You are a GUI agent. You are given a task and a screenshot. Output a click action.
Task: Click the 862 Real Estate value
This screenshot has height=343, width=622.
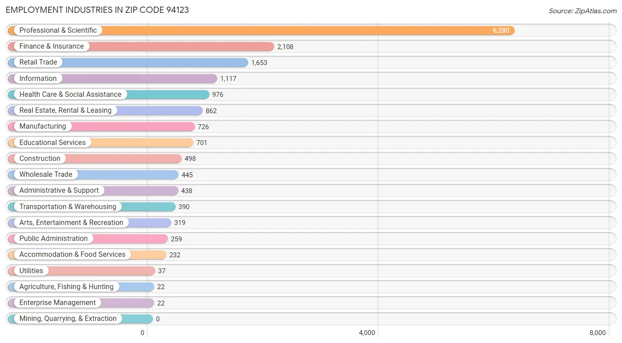coord(211,111)
